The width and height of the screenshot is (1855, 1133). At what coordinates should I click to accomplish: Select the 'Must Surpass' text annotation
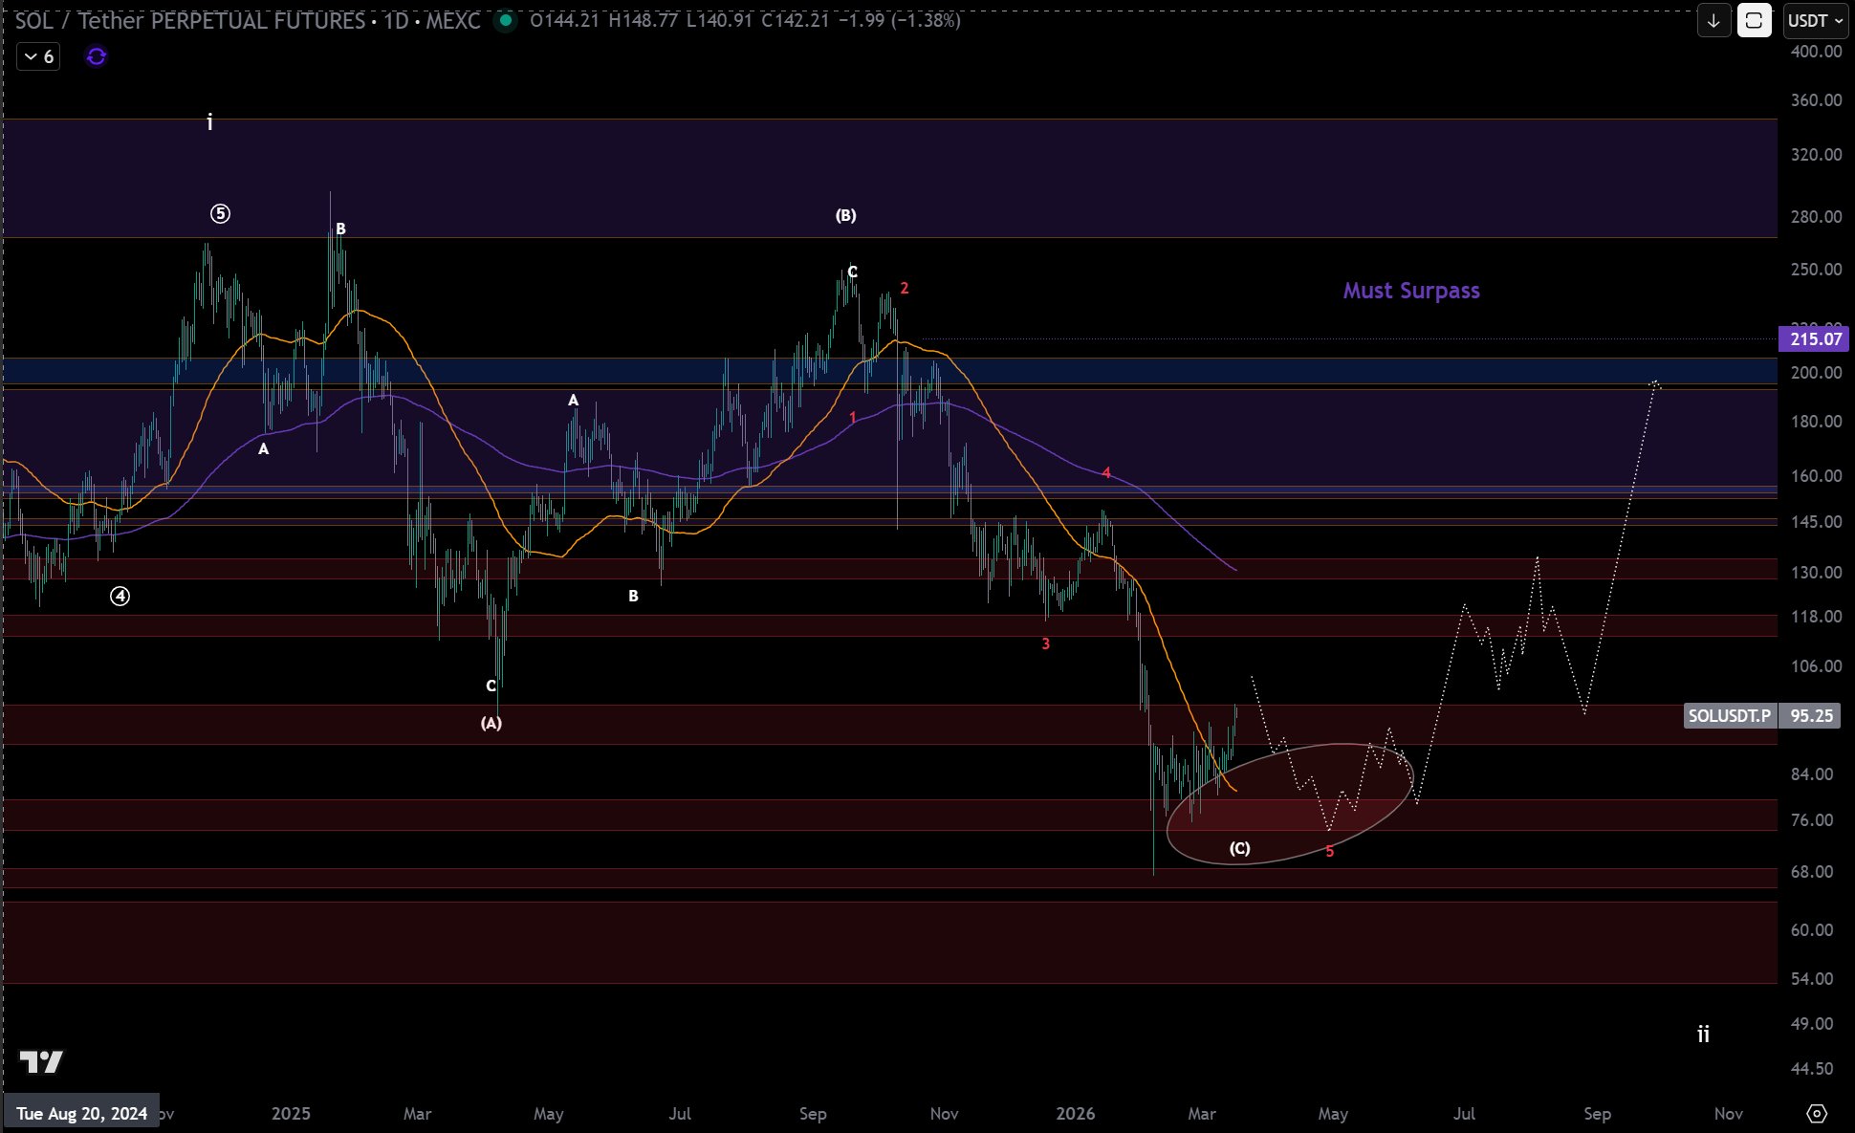(1410, 291)
